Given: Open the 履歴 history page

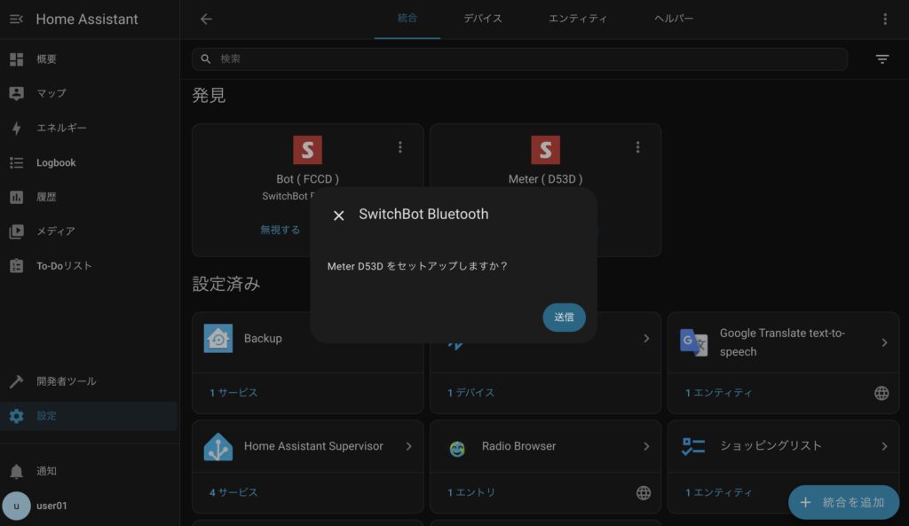Looking at the screenshot, I should point(89,197).
